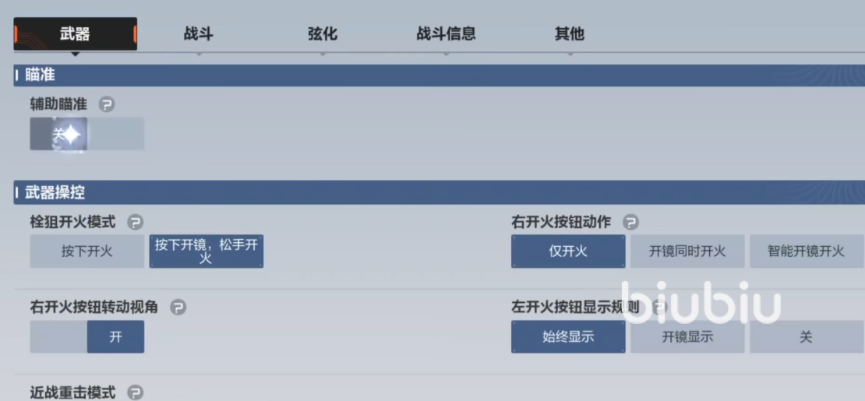
Task: Open the 其他 tab
Action: pos(569,34)
